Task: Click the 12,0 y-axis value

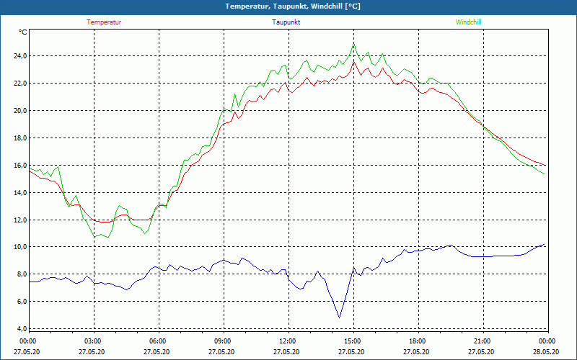Action: [20, 220]
